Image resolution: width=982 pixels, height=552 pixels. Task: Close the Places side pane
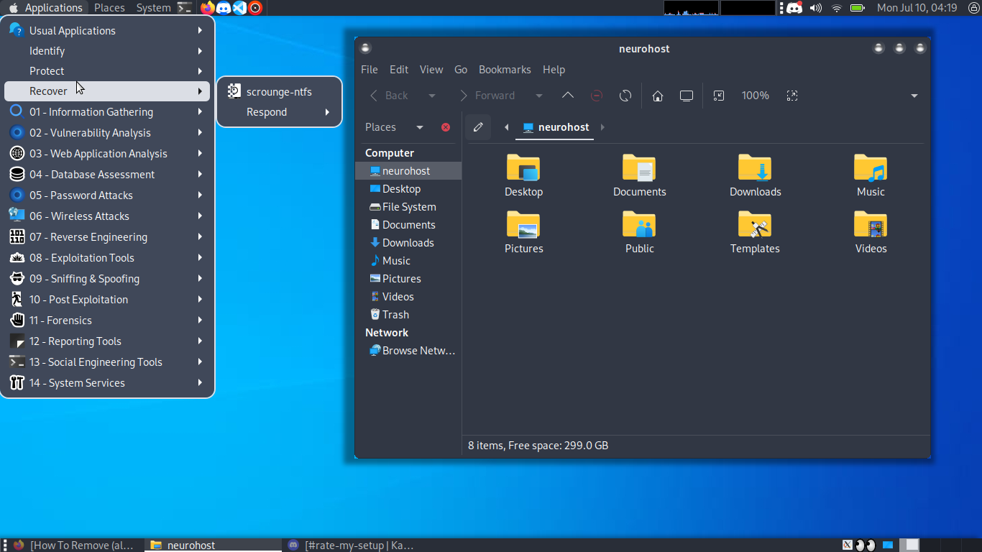(446, 127)
